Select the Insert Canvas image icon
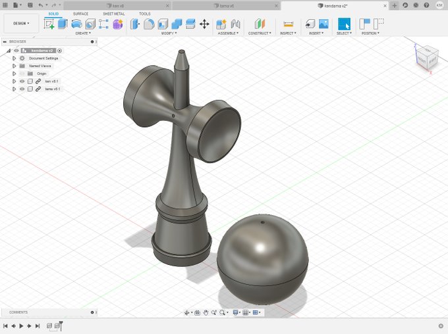 click(x=323, y=24)
